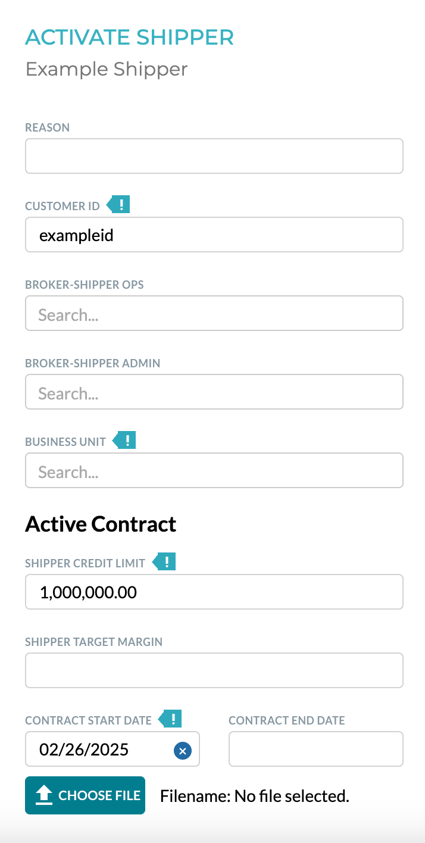This screenshot has width=425, height=843.
Task: Open the Broker-Shipper Ops search dropdown
Action: [x=214, y=313]
